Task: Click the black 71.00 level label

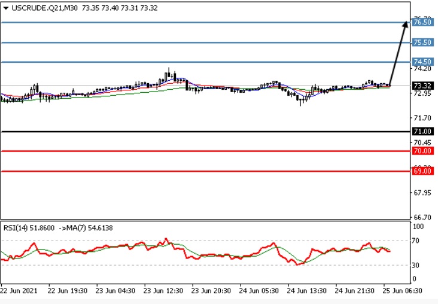Action: tap(422, 131)
